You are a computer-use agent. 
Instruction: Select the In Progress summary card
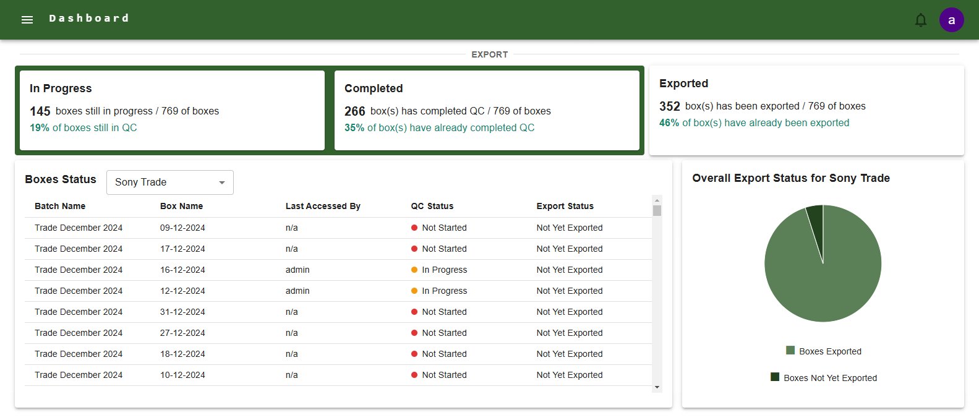pos(172,110)
